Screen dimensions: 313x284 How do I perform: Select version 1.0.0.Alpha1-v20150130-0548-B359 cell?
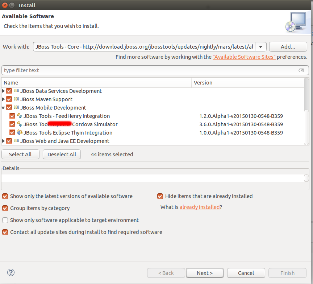pos(241,133)
